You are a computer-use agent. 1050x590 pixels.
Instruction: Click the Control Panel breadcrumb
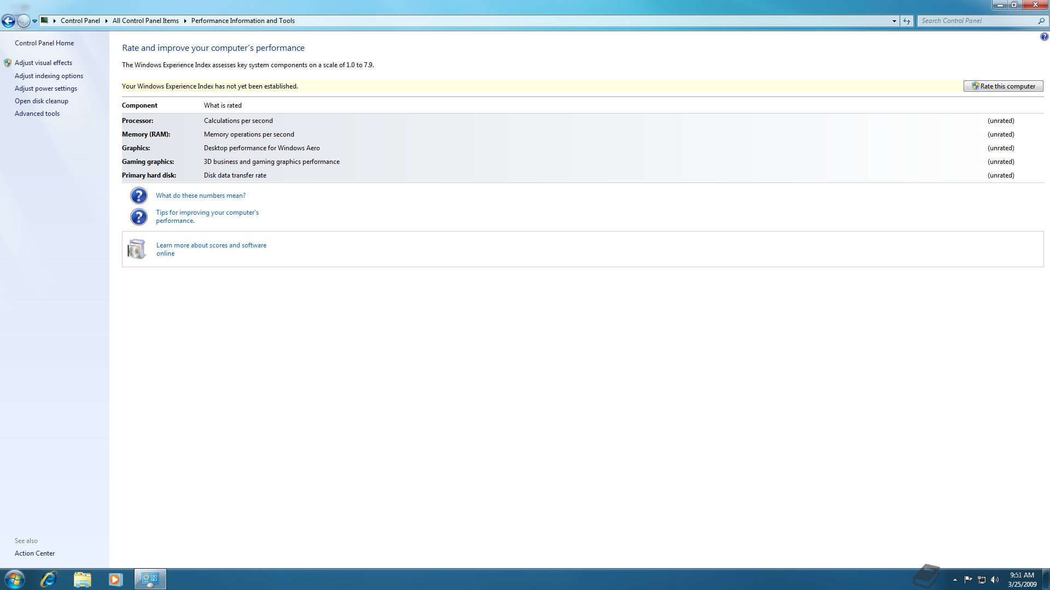tap(80, 21)
